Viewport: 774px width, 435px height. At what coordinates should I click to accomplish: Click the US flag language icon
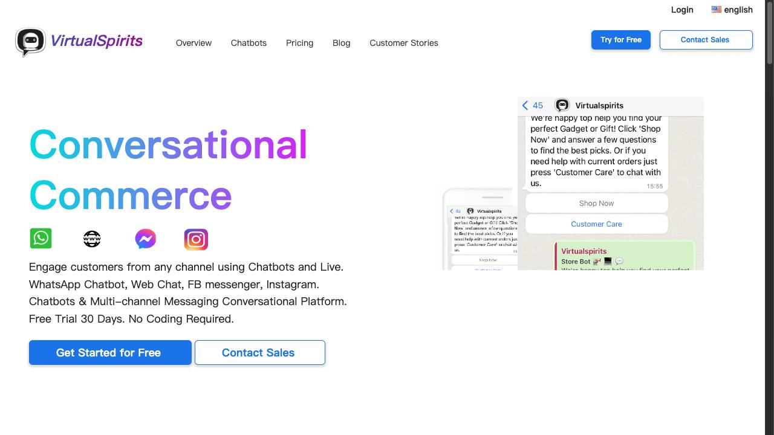(717, 10)
